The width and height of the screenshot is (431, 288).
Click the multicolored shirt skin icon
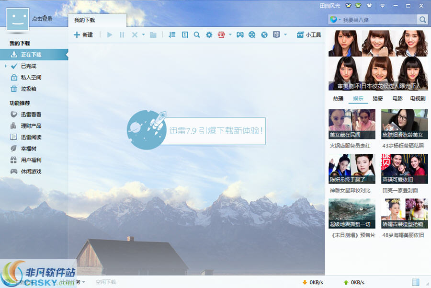348,5
